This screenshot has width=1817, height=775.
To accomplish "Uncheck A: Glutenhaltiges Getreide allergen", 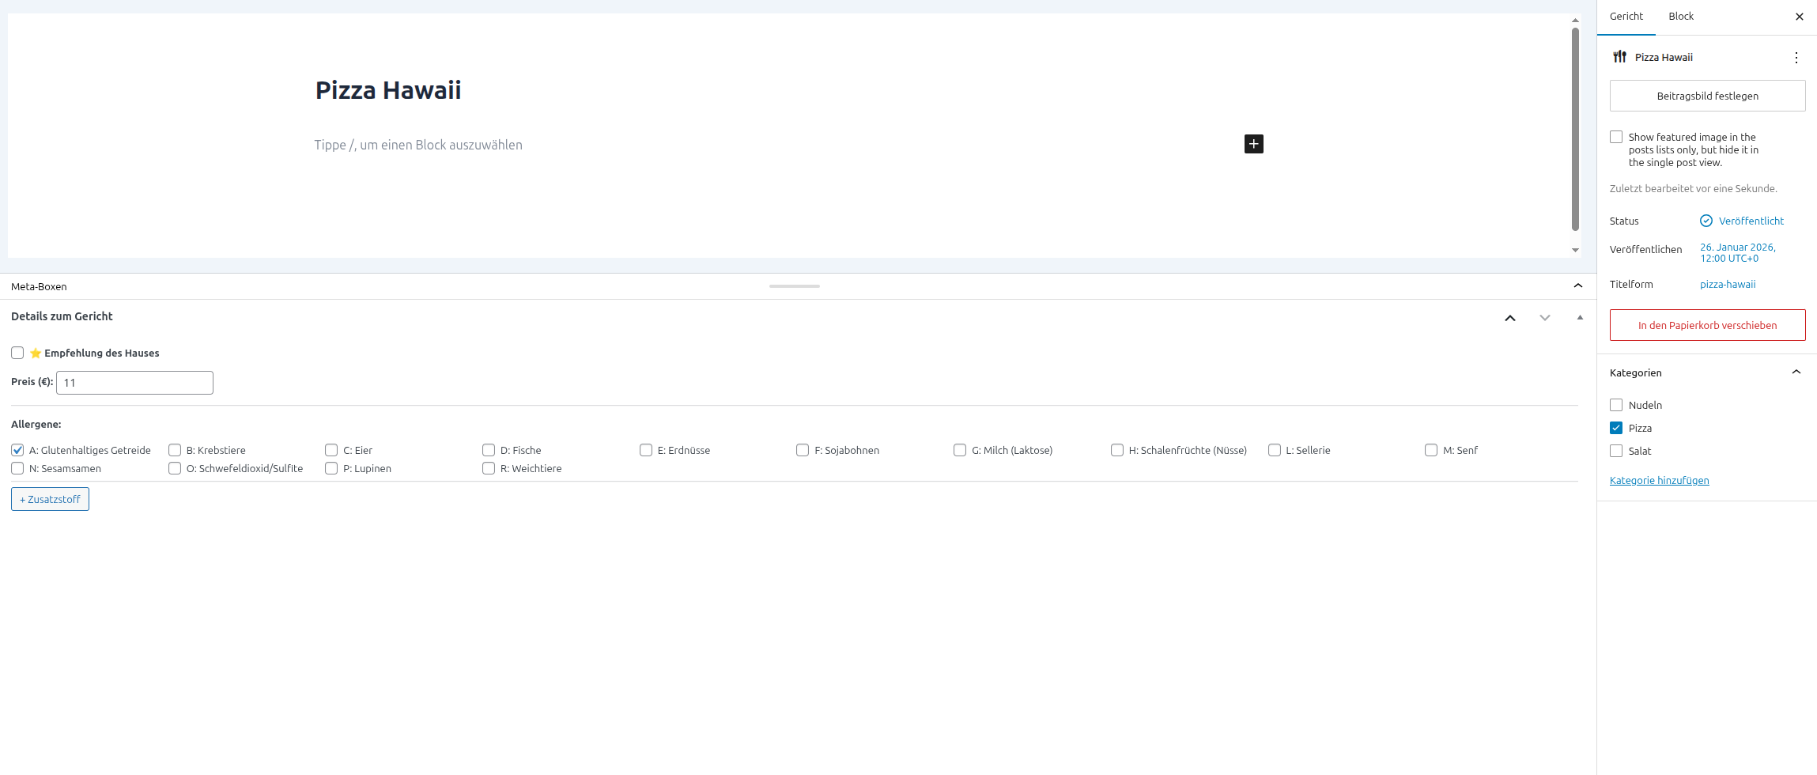I will coord(17,451).
